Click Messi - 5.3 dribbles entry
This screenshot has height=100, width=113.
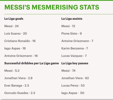click(12, 71)
